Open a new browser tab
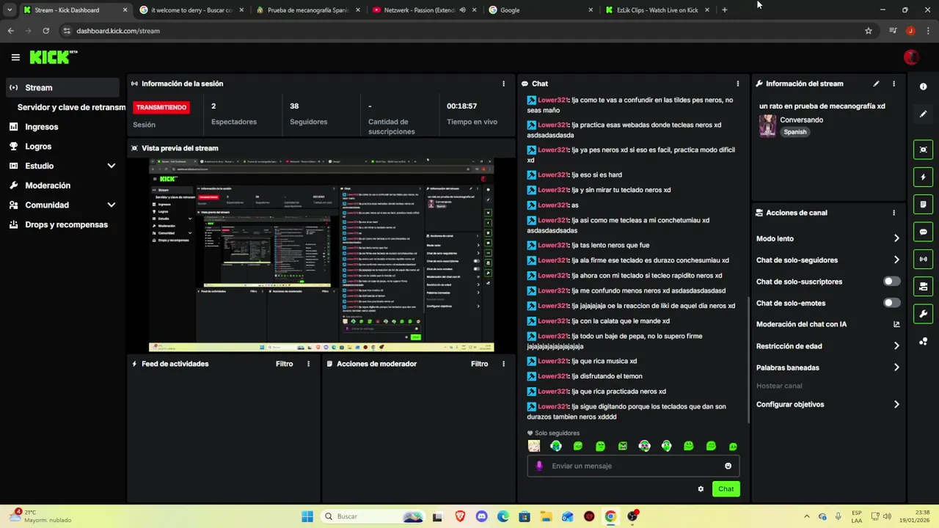The width and height of the screenshot is (939, 528). tap(725, 10)
